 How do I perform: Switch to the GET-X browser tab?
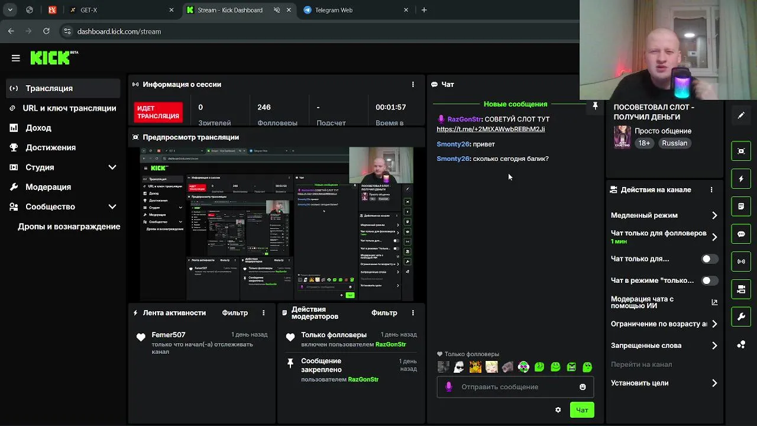coord(121,10)
